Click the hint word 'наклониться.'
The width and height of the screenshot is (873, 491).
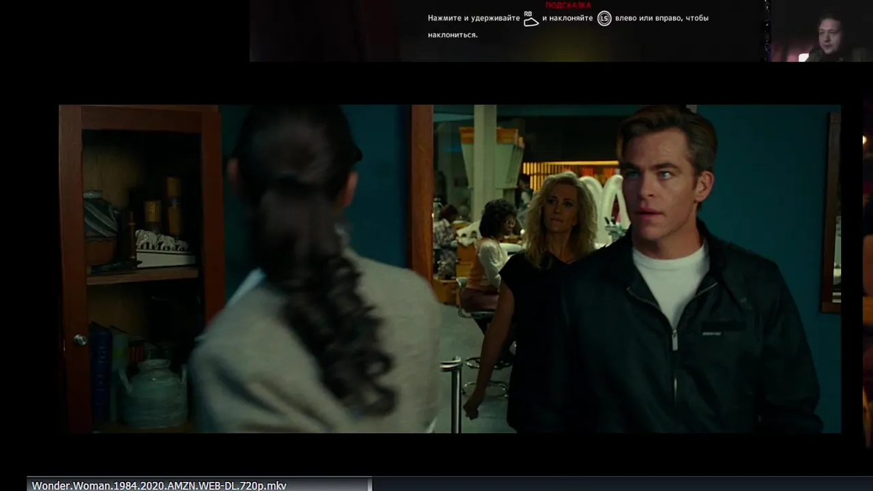click(x=453, y=35)
